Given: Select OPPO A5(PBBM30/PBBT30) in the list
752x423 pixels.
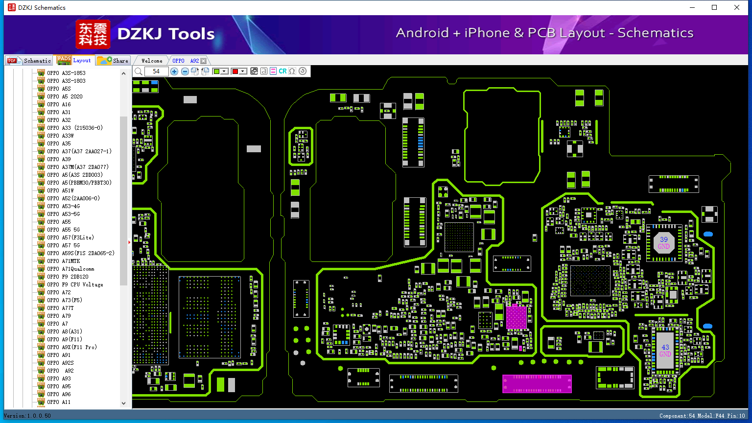Looking at the screenshot, I should tap(79, 183).
